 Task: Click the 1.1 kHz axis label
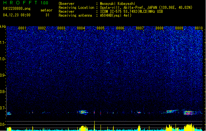click(x=3, y=43)
